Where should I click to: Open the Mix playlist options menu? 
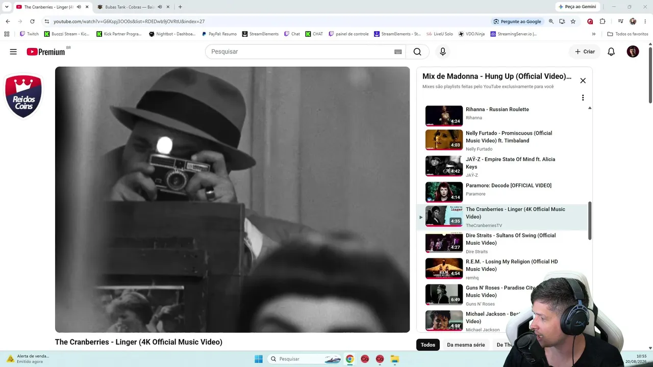(x=583, y=98)
